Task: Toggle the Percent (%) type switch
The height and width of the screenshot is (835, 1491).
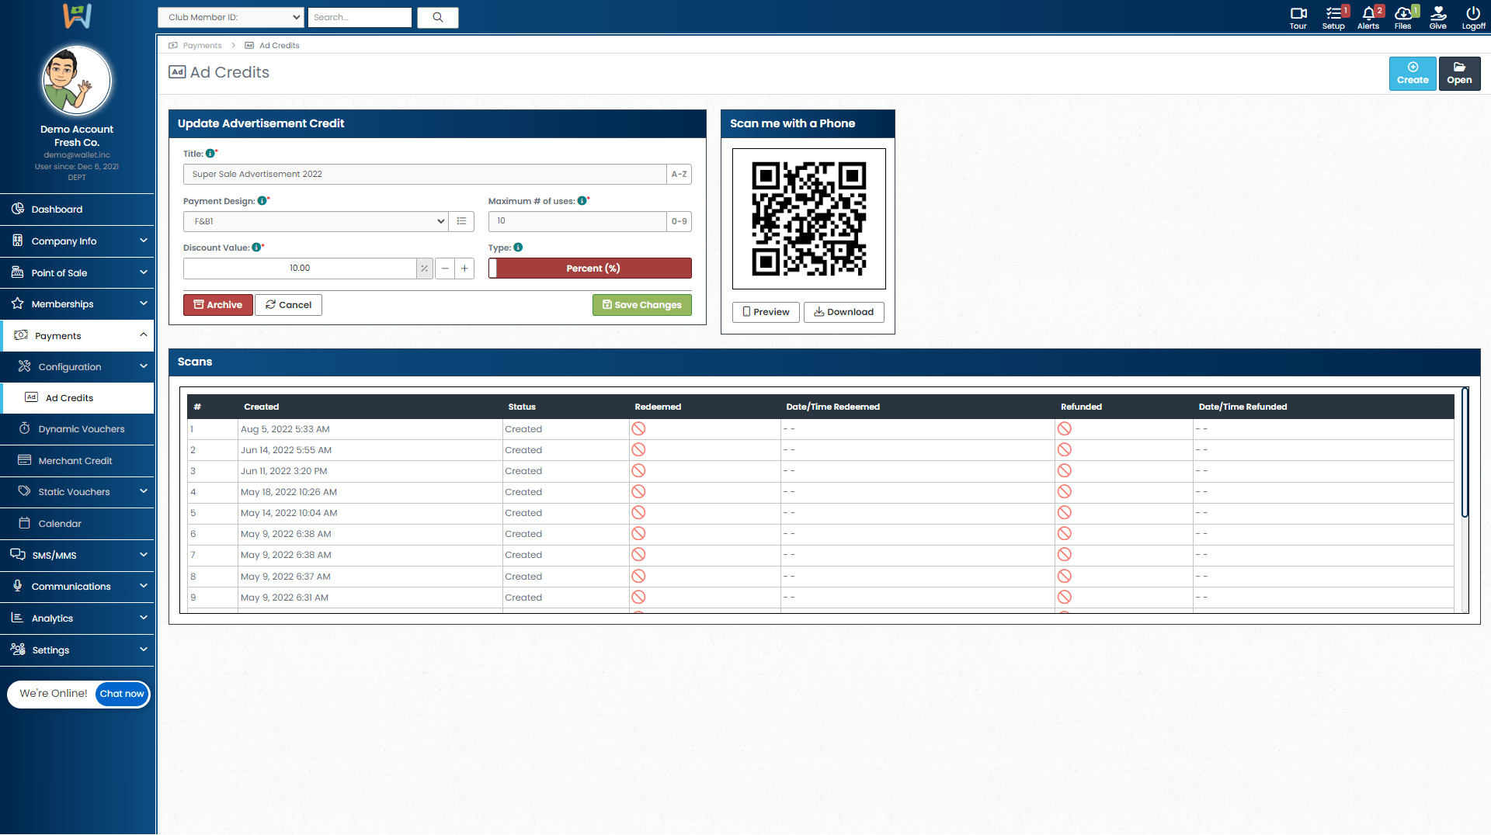Action: point(590,269)
